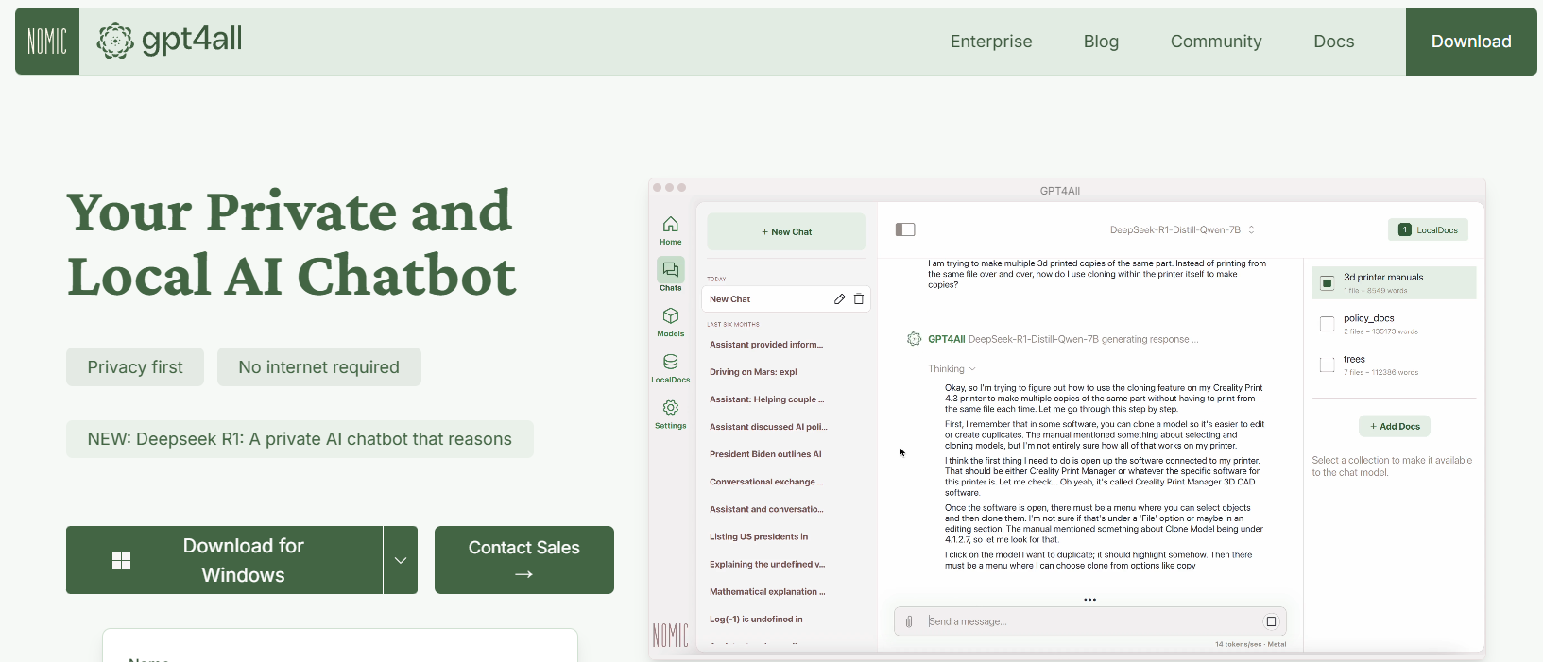Click the Nomic logo in the header
Image resolution: width=1543 pixels, height=662 pixels.
(47, 42)
